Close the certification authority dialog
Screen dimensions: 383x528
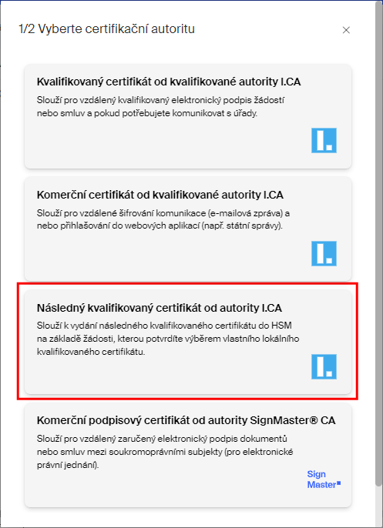pos(346,30)
